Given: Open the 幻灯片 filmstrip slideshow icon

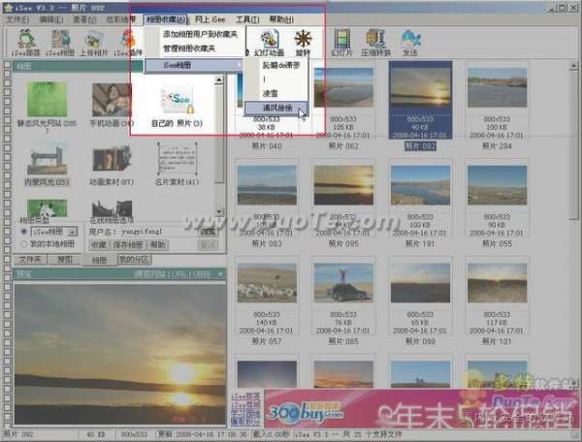Looking at the screenshot, I should pyautogui.click(x=341, y=43).
